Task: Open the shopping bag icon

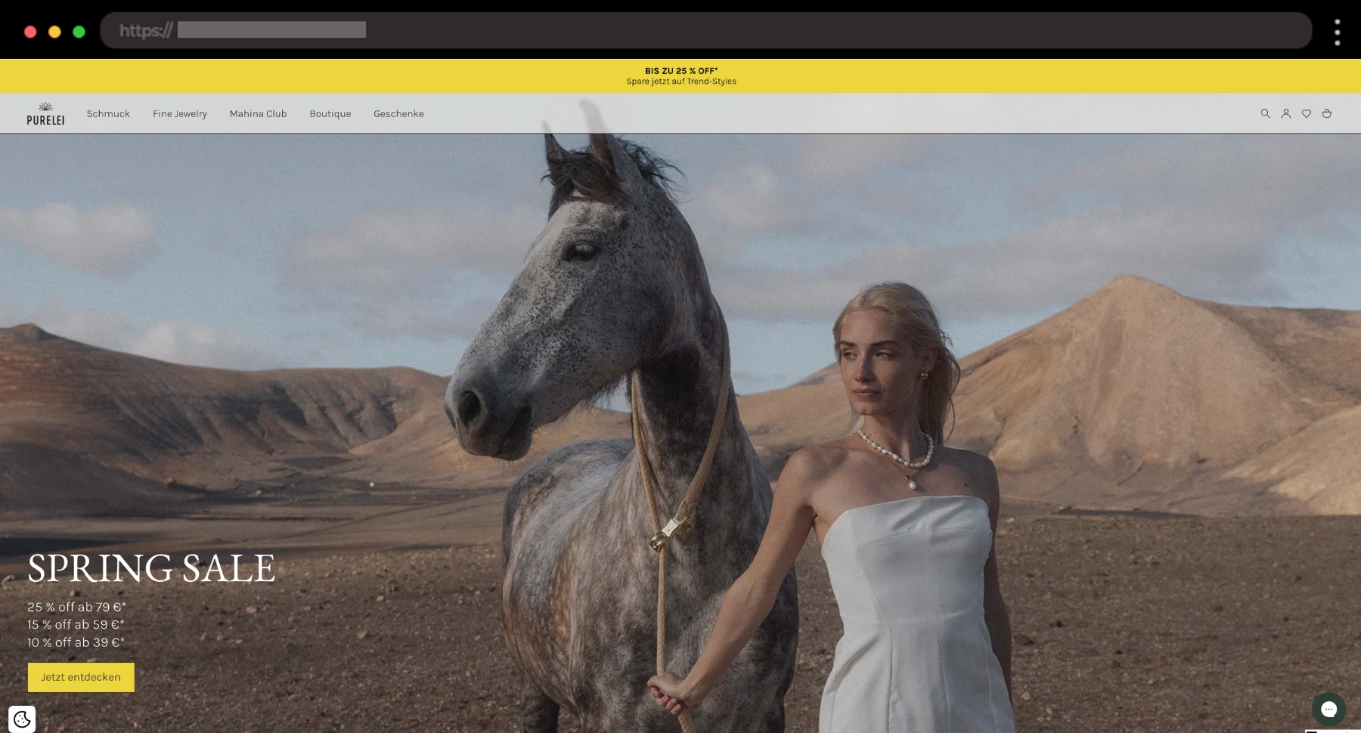Action: pyautogui.click(x=1326, y=113)
